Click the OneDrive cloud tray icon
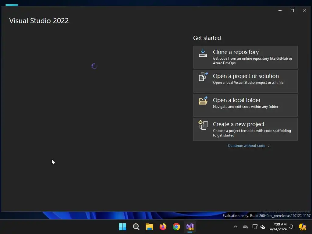 [245, 227]
